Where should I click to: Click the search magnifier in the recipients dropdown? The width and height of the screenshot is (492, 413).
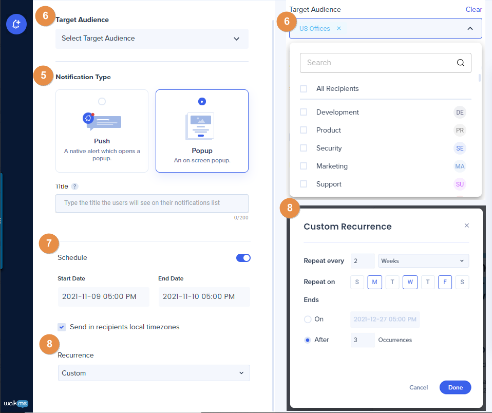pyautogui.click(x=461, y=62)
